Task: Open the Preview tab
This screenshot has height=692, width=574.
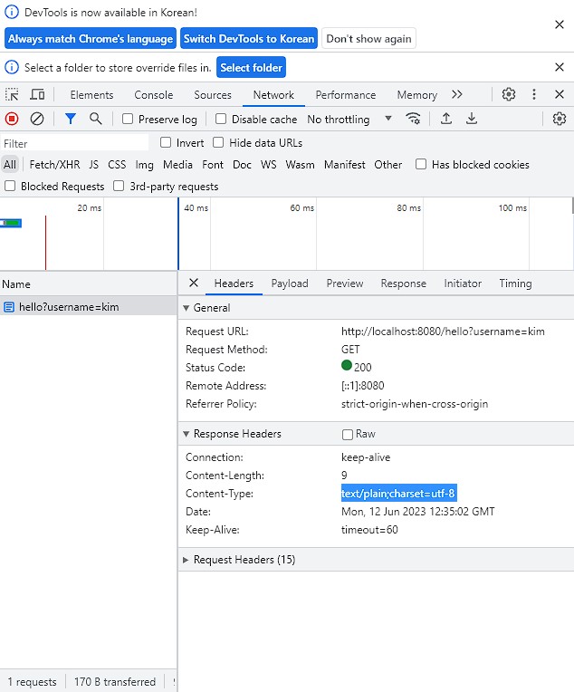Action: point(345,284)
